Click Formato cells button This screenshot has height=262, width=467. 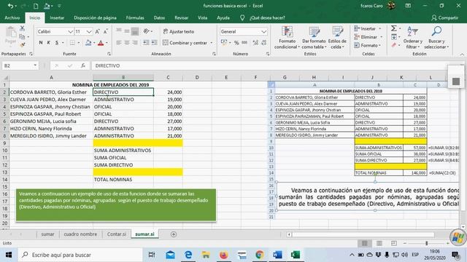tap(368, 45)
